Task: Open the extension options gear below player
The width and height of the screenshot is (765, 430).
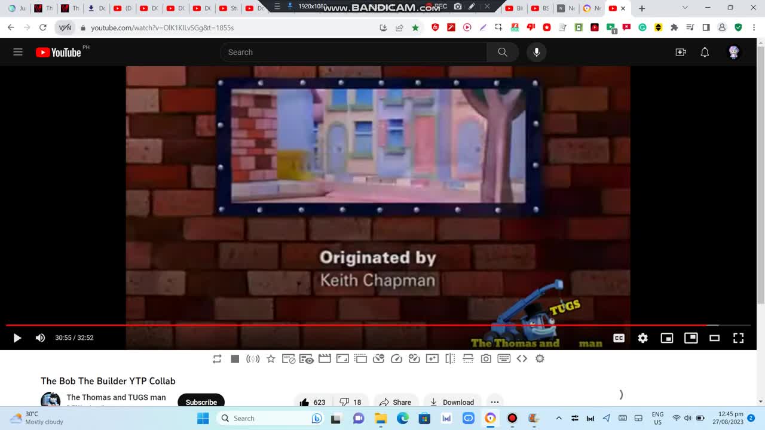Action: (x=540, y=359)
